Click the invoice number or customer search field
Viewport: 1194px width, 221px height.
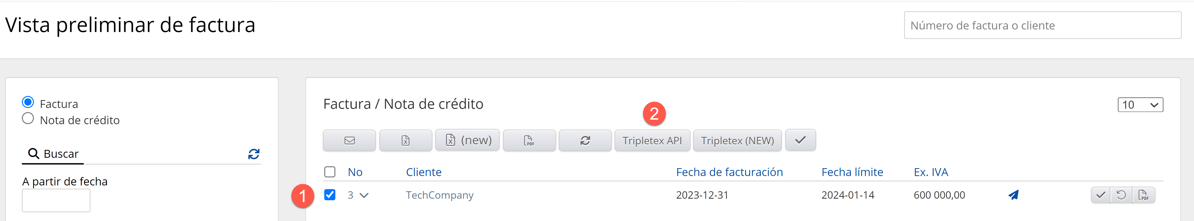(x=1042, y=25)
